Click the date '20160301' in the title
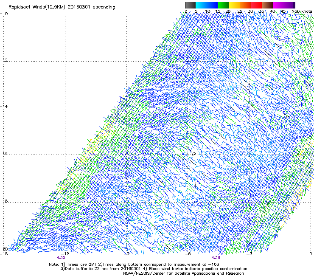 79,7
